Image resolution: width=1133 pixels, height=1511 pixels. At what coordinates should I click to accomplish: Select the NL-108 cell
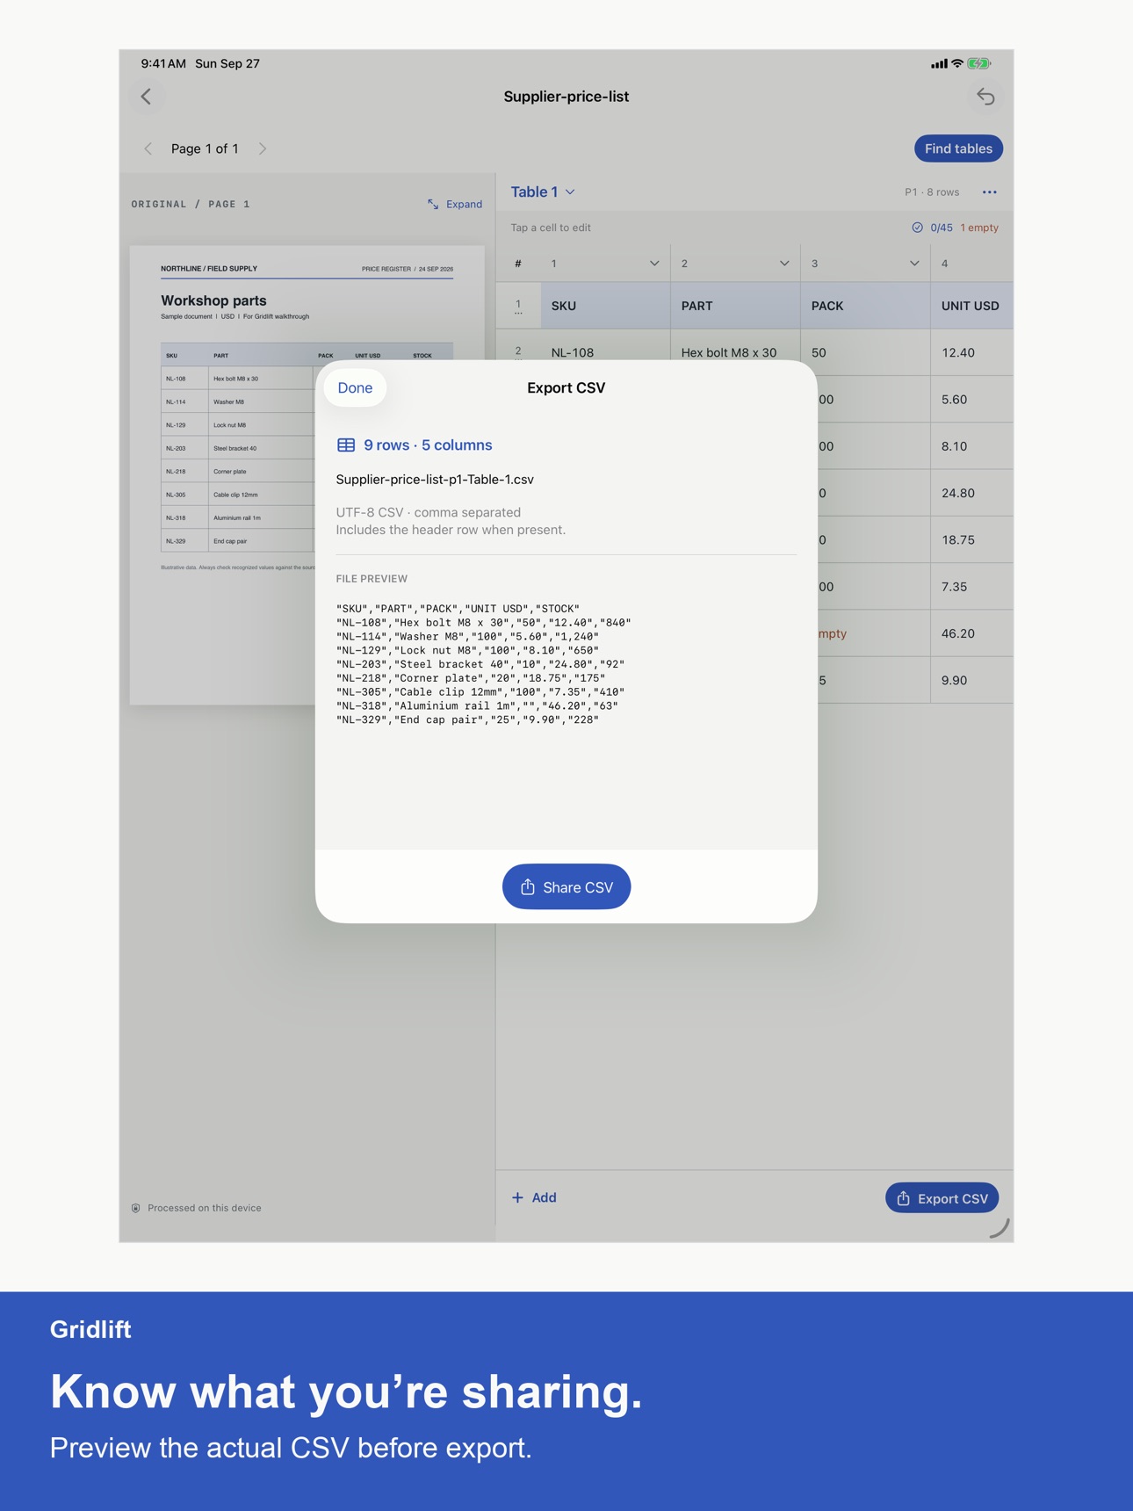coord(605,352)
